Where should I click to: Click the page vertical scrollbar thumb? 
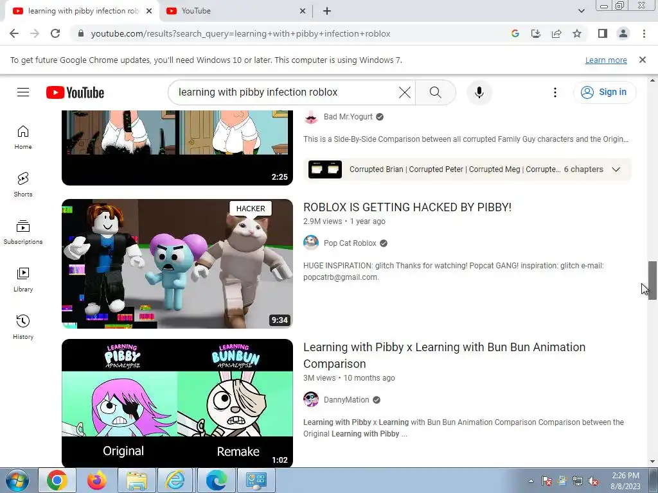[x=652, y=280]
